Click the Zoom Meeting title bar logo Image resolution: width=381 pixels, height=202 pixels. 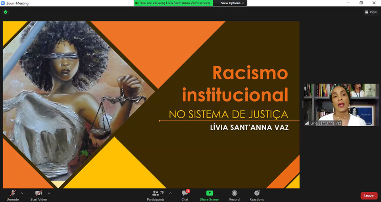(3, 3)
